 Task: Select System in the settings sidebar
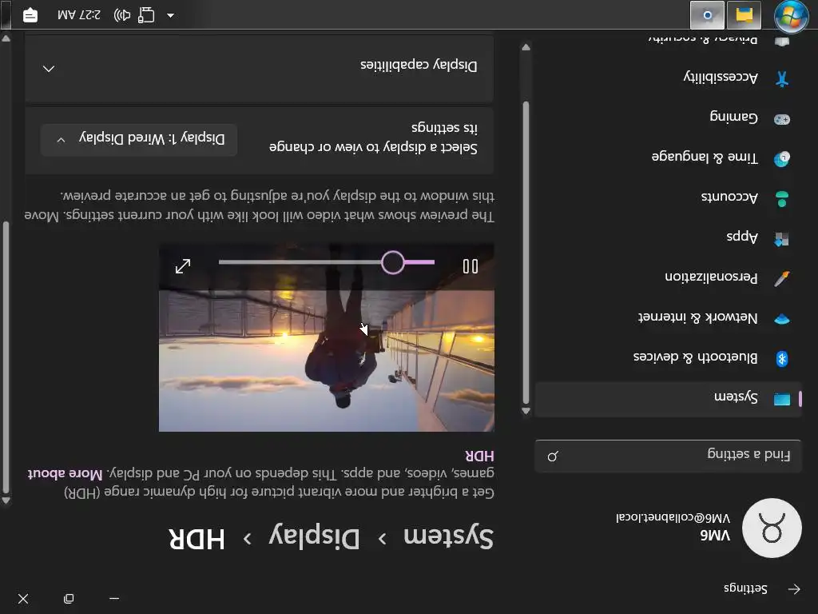tap(669, 399)
